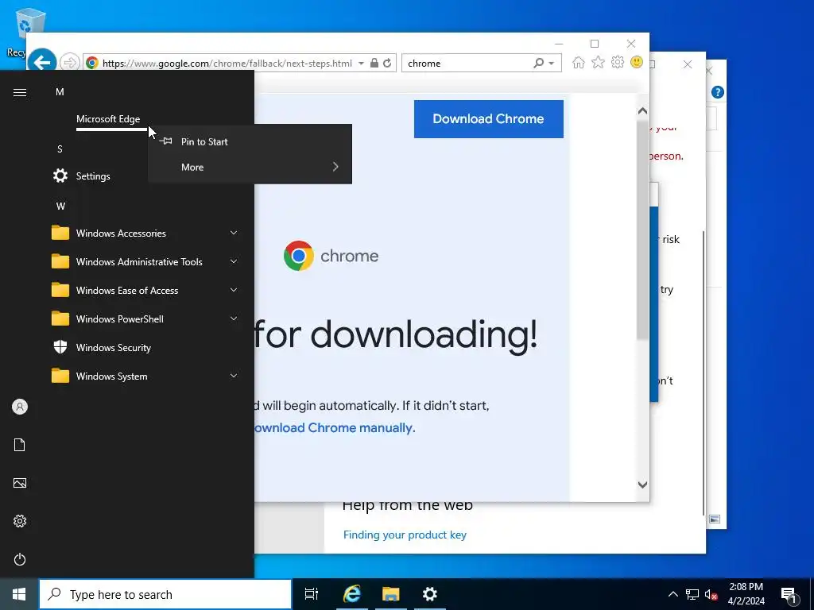
Task: Open the user account icon in Start menu
Action: (20, 407)
